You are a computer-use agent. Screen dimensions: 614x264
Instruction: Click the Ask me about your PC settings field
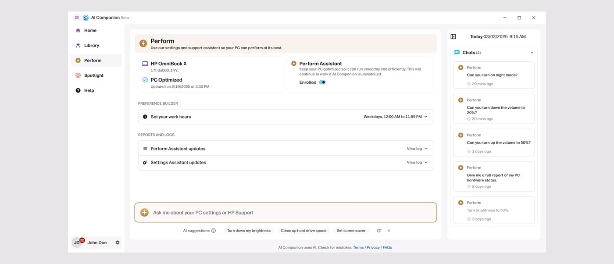point(285,212)
